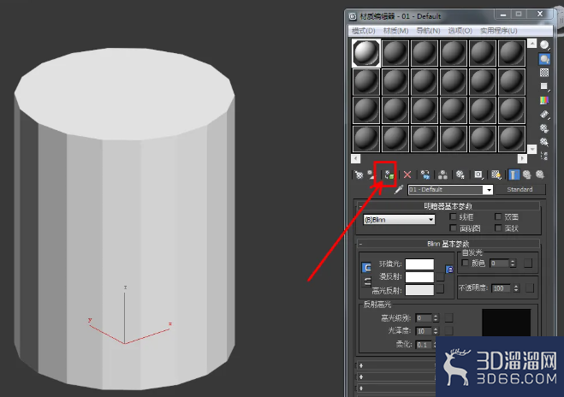The width and height of the screenshot is (564, 397).
Task: Click the Put to Library icon
Action: tap(460, 175)
